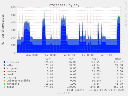The height and width of the screenshot is (96, 128).
Task: Click sleeping minimum value 106.00
Action: pos(72,62)
